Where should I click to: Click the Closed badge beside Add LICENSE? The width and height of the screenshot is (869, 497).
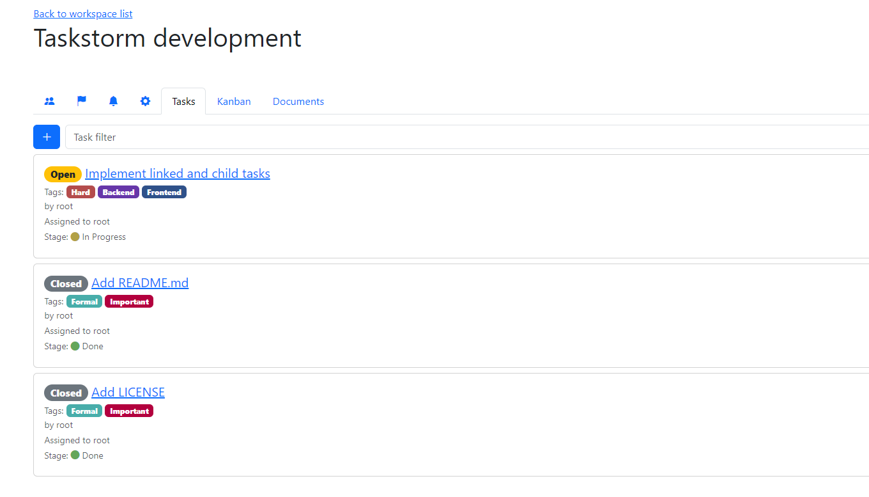coord(66,393)
